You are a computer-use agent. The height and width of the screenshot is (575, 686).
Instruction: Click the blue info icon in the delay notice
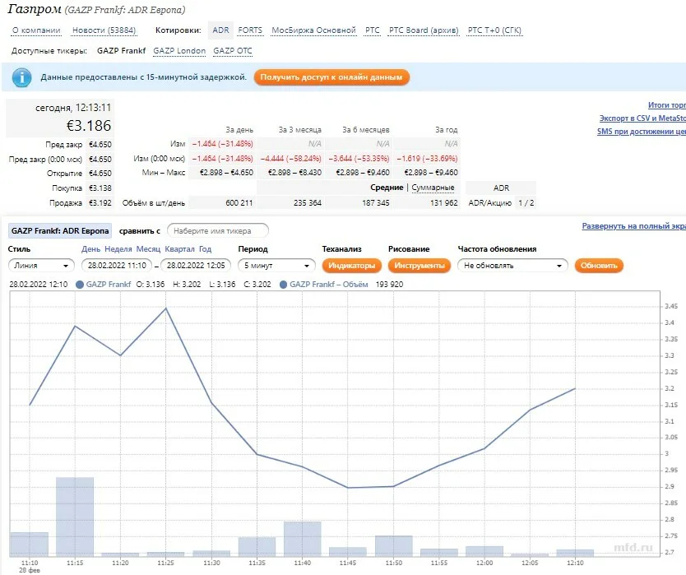click(x=21, y=78)
